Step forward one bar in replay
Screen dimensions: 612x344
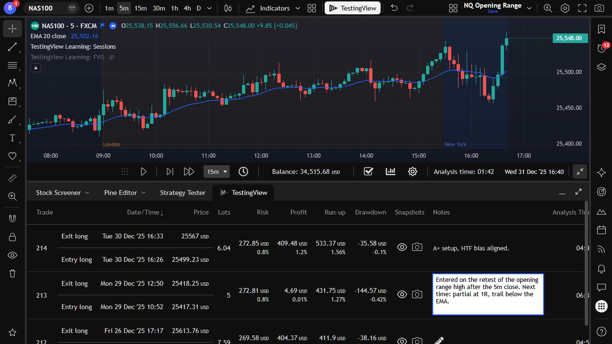[169, 172]
